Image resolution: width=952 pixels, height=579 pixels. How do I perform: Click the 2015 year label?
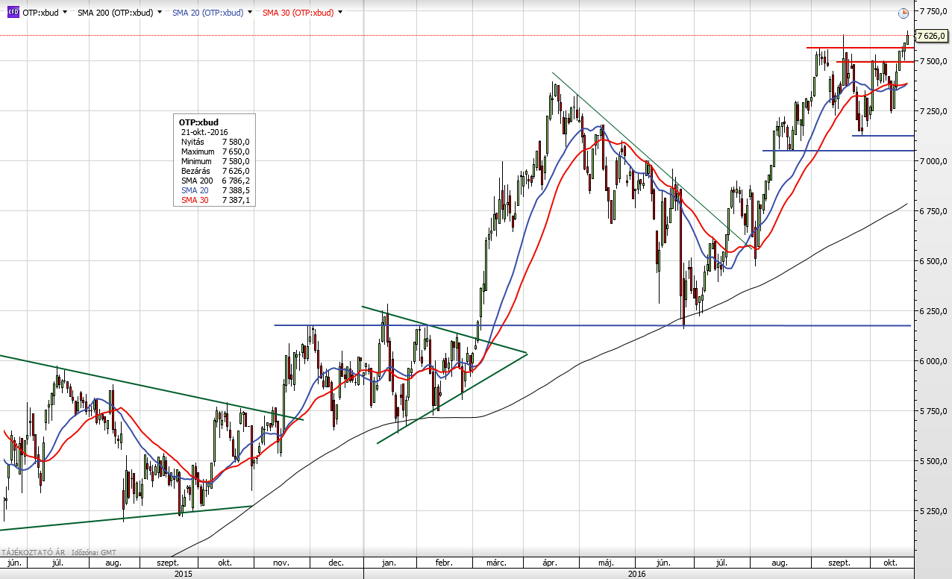point(183,573)
